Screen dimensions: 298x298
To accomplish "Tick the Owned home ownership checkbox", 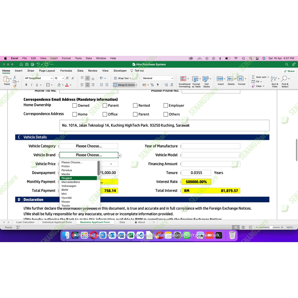I will tap(74, 106).
